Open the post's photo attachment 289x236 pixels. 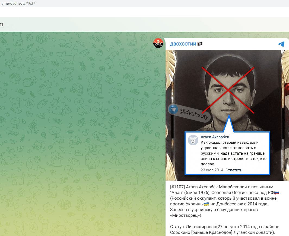tap(227, 115)
